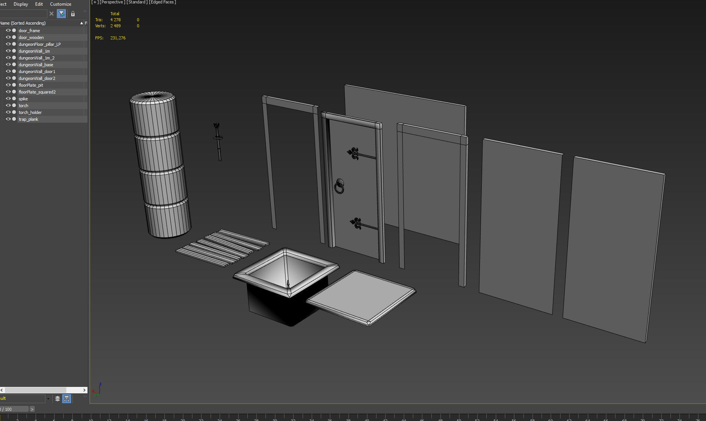This screenshot has width=706, height=421.
Task: Click the padlock lock-cell-editing icon
Action: (x=73, y=14)
